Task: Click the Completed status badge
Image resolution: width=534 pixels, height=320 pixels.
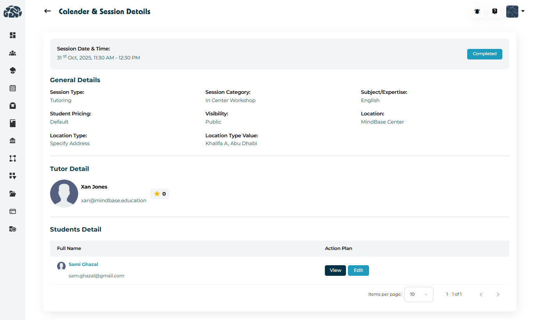Action: tap(484, 54)
